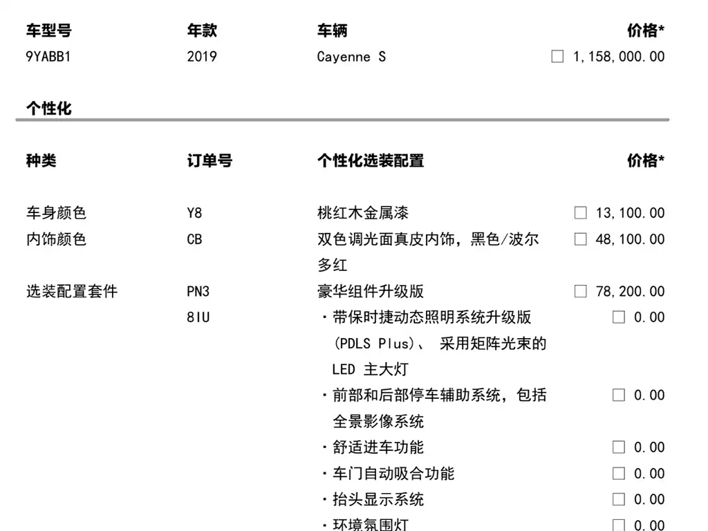Check the box for PDLS Plus LED 主大灯
The width and height of the screenshot is (708, 531).
(619, 317)
